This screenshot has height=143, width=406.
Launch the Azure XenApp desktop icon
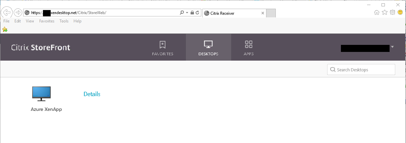click(x=42, y=94)
